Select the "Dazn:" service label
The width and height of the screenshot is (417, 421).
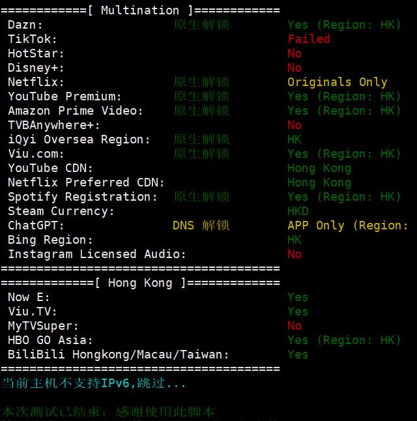[x=25, y=25]
